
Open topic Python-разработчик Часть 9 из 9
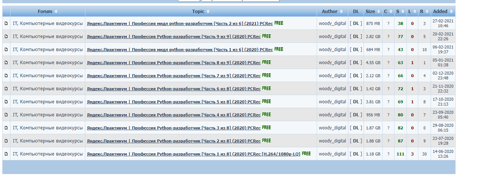click(174, 37)
